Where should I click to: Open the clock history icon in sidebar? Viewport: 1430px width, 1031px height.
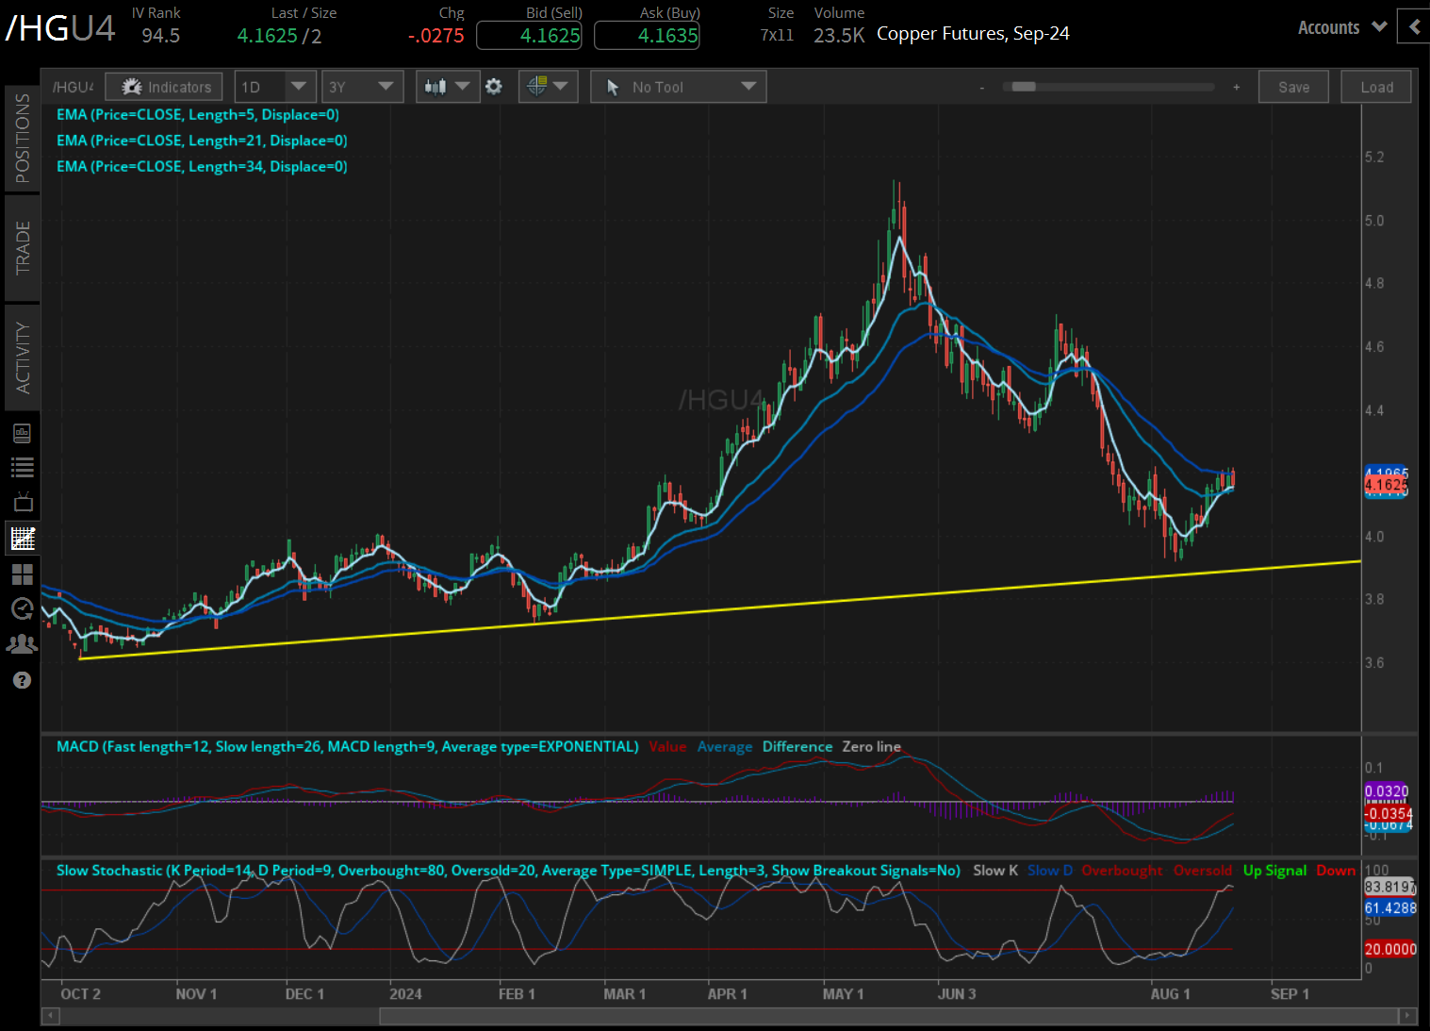[23, 609]
